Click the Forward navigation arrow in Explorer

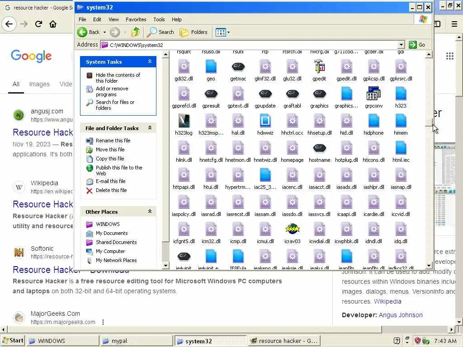115,32
